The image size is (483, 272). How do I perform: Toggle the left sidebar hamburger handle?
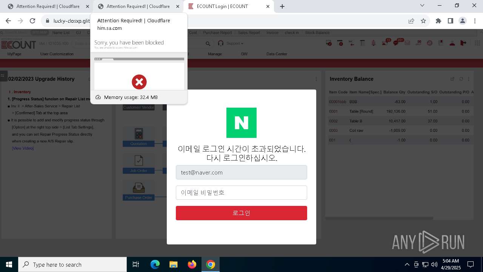(x=3, y=76)
